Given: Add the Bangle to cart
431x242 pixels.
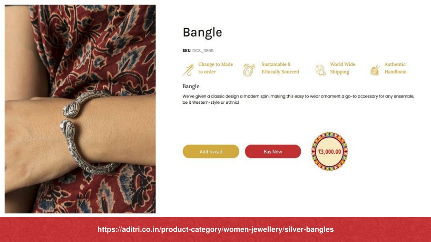Looking at the screenshot, I should pos(211,152).
